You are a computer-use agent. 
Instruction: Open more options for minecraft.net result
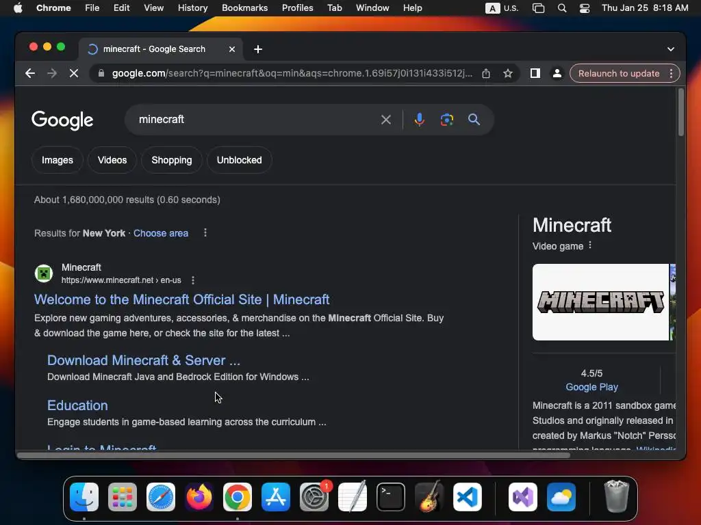(x=193, y=280)
